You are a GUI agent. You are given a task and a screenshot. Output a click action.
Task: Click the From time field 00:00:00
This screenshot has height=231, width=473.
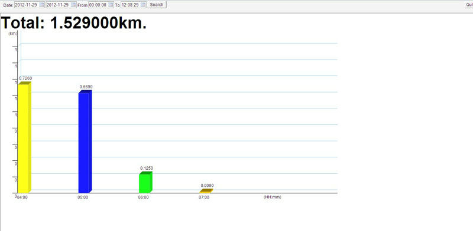pos(101,5)
